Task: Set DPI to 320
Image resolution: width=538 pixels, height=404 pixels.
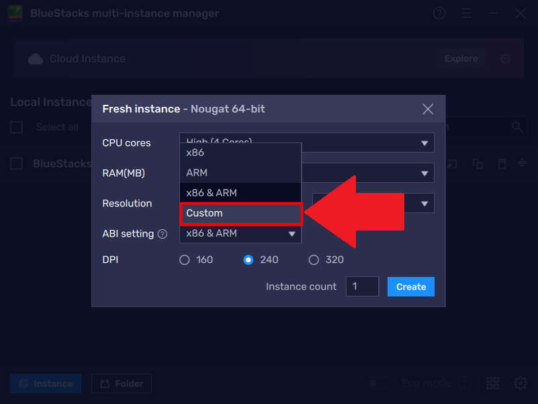Action: (314, 260)
